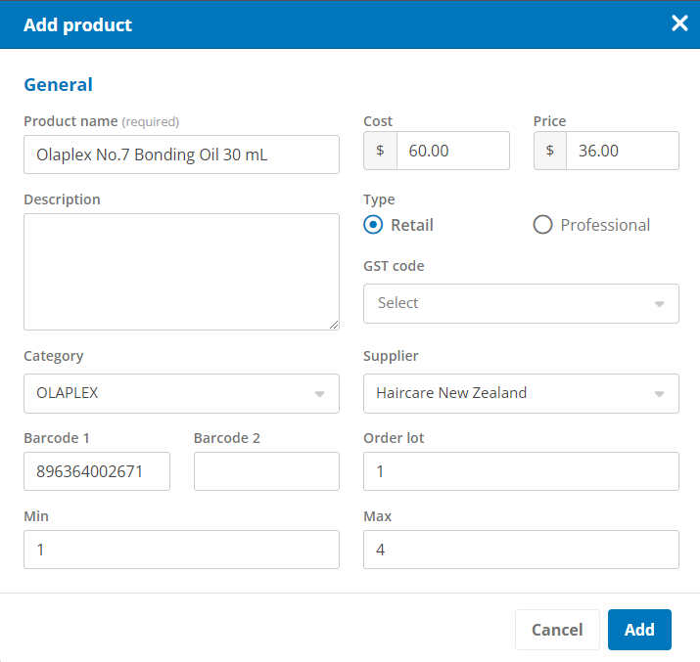Click the Cancel button
The width and height of the screenshot is (700, 662).
pyautogui.click(x=557, y=630)
